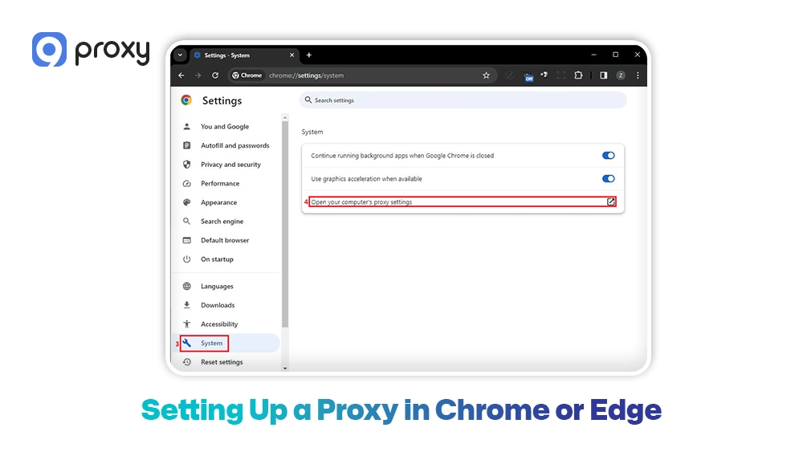Open You and Google settings
This screenshot has height=452, width=803.
[225, 126]
